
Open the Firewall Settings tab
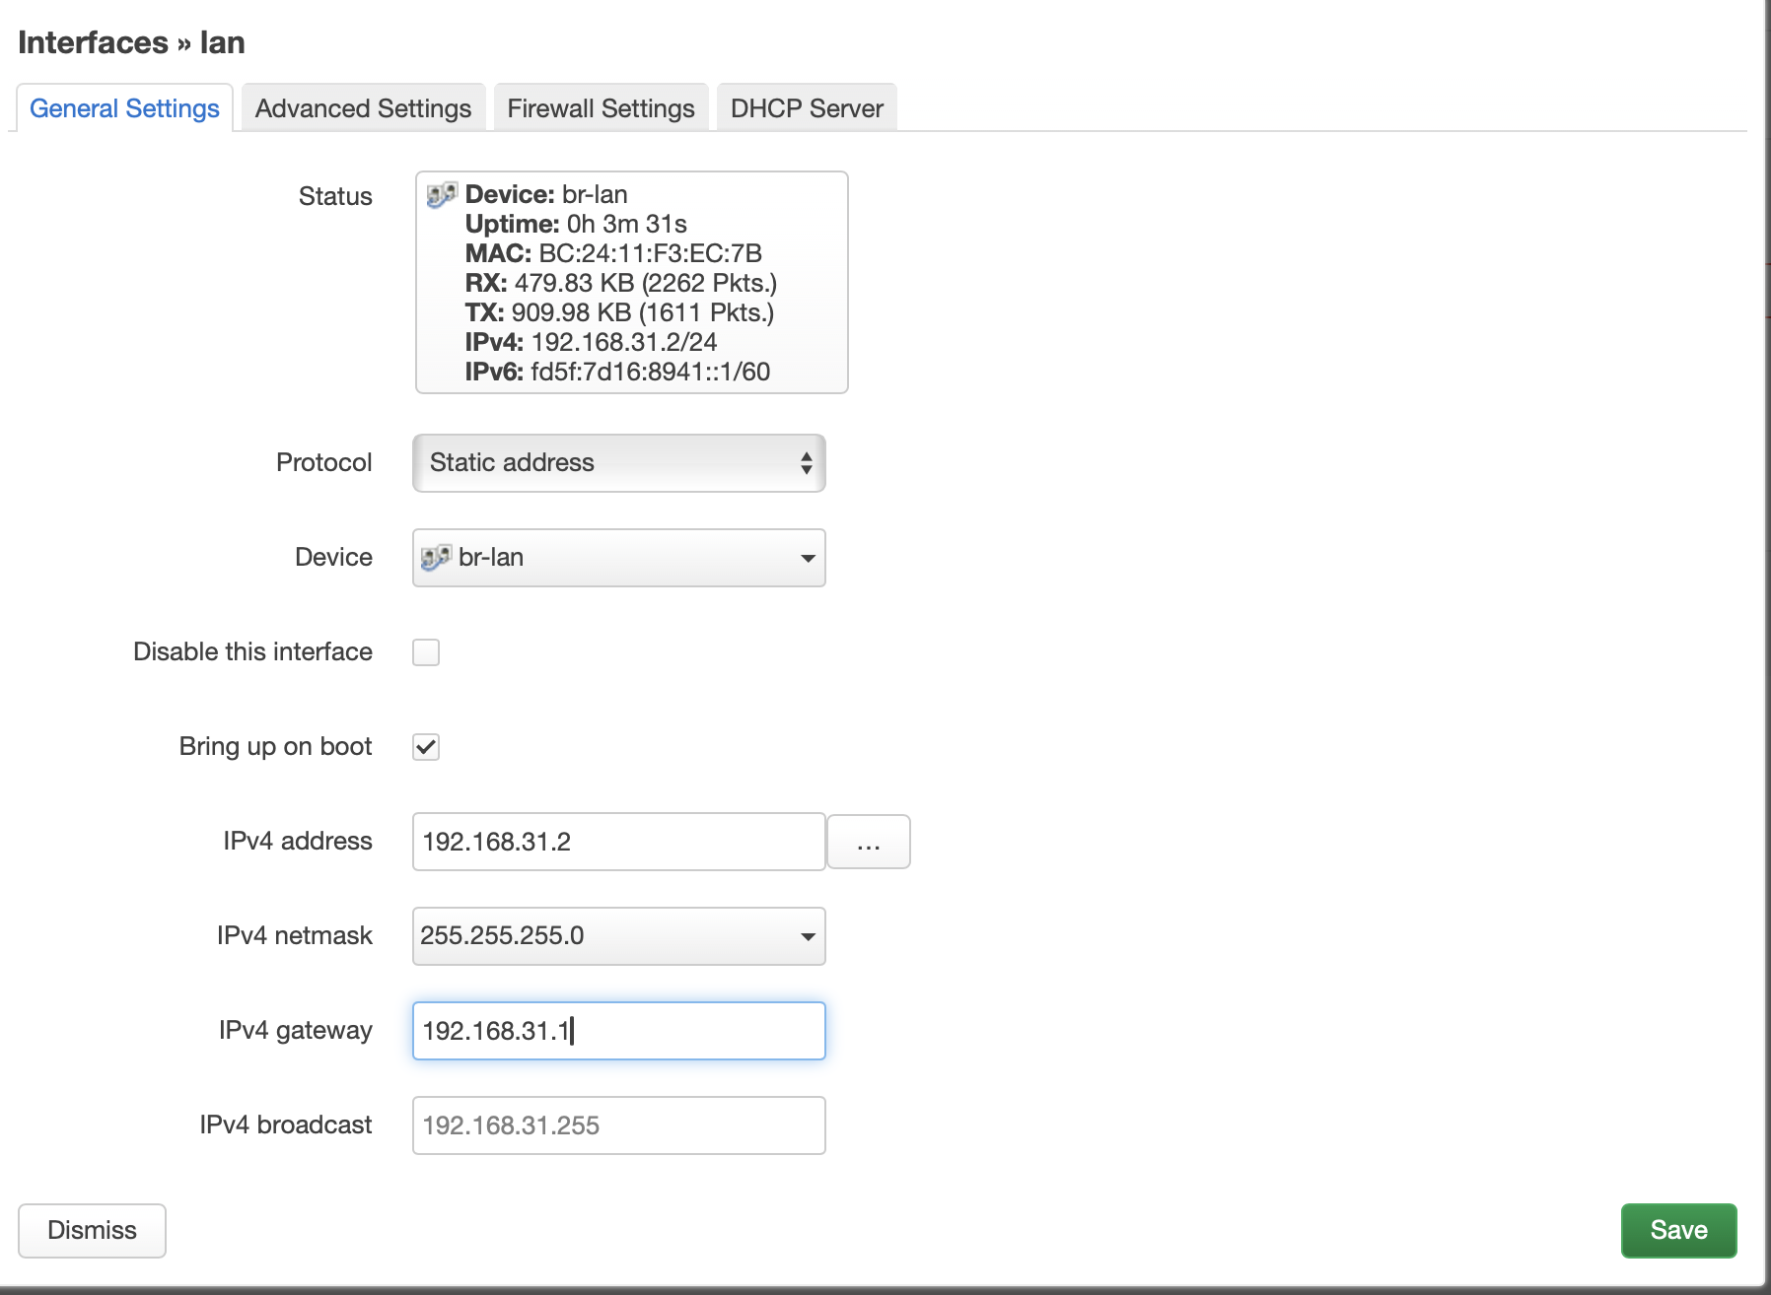point(601,108)
